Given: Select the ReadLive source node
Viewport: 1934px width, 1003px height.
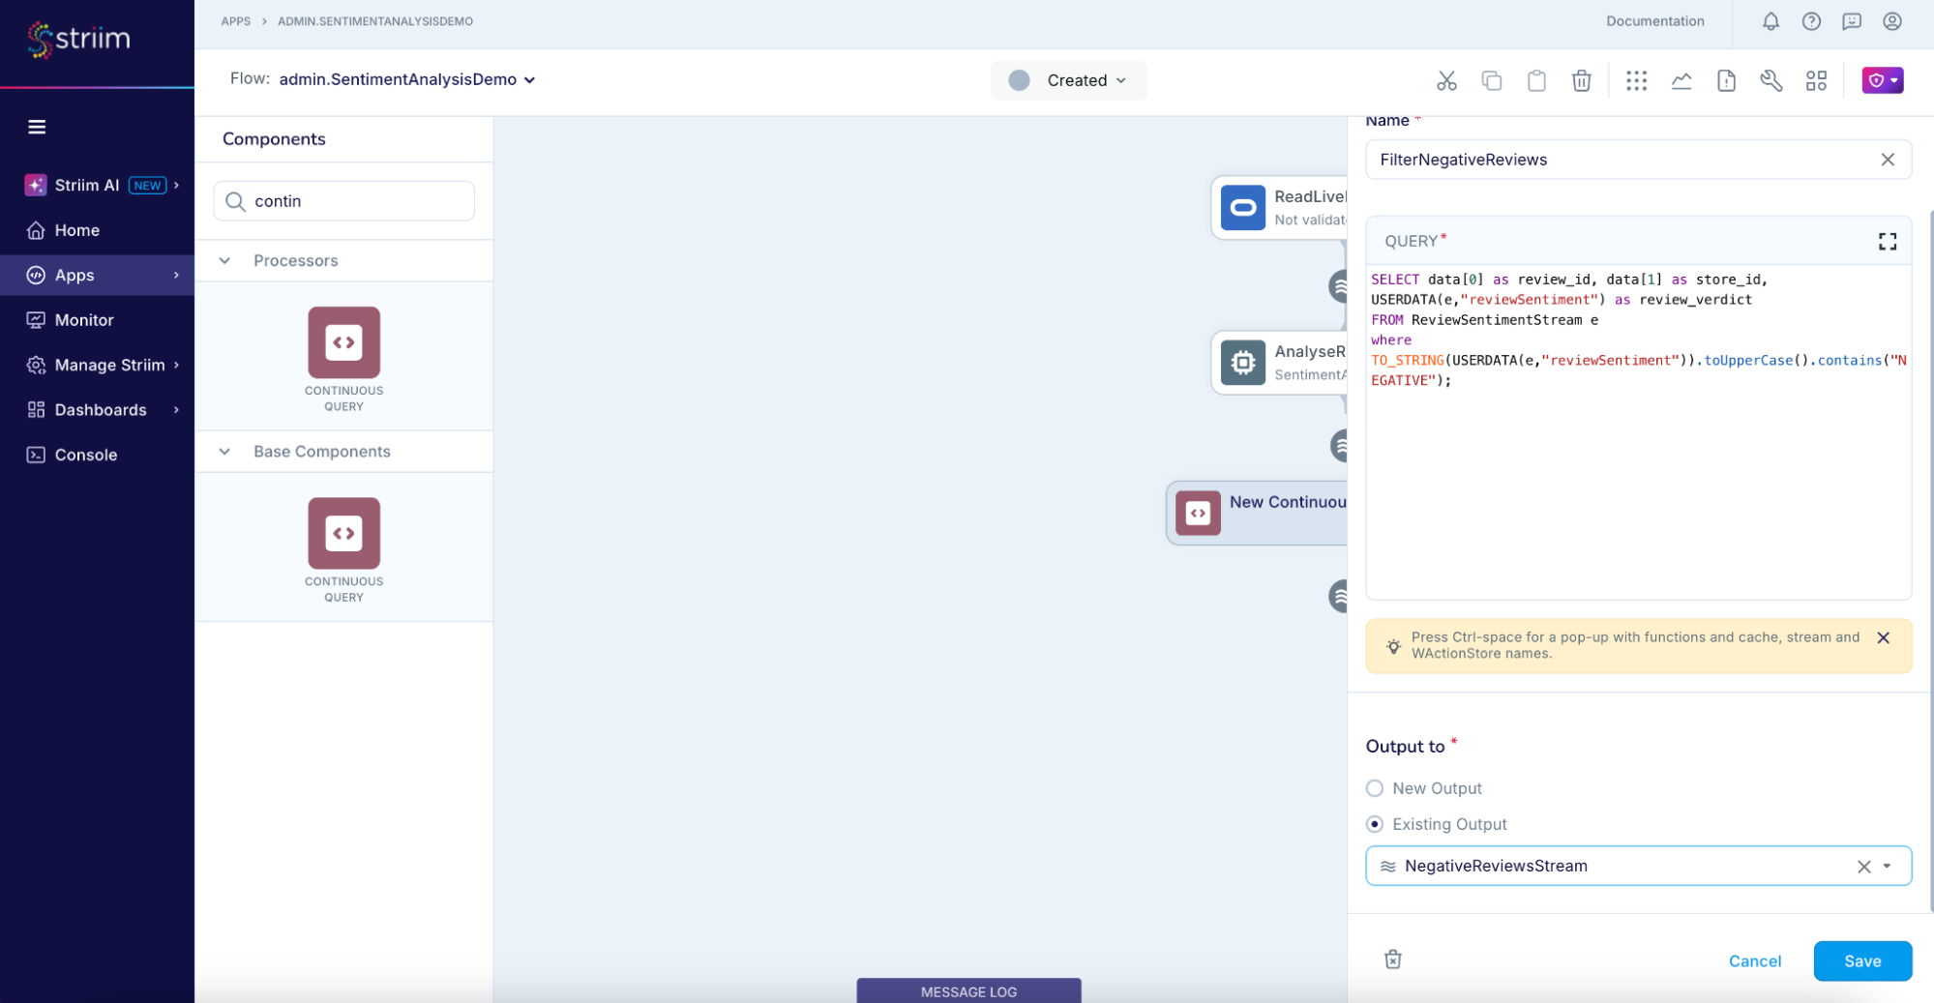Looking at the screenshot, I should click(x=1279, y=207).
